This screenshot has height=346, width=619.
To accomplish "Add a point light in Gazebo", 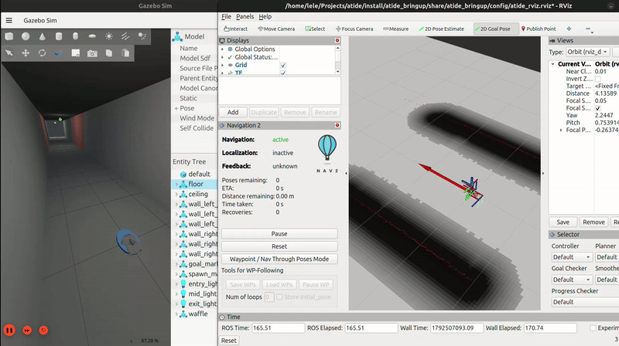I will click(109, 36).
